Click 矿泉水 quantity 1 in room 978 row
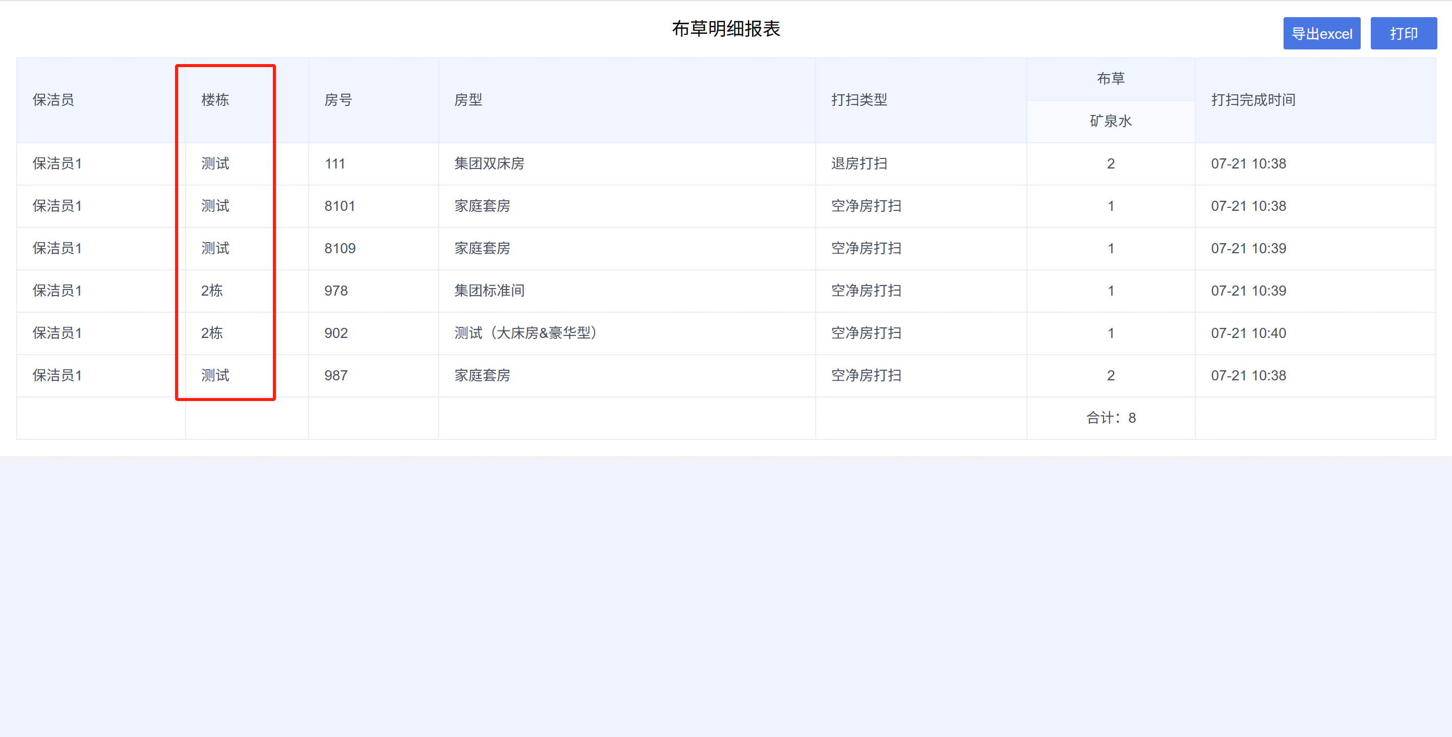This screenshot has width=1452, height=737. click(x=1111, y=291)
